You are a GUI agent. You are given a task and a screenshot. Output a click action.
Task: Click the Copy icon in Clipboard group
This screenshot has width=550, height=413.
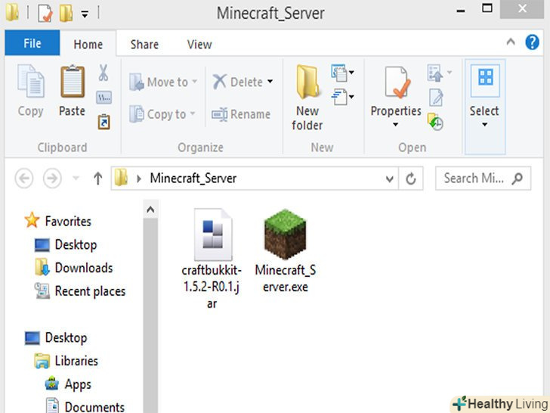pos(30,82)
